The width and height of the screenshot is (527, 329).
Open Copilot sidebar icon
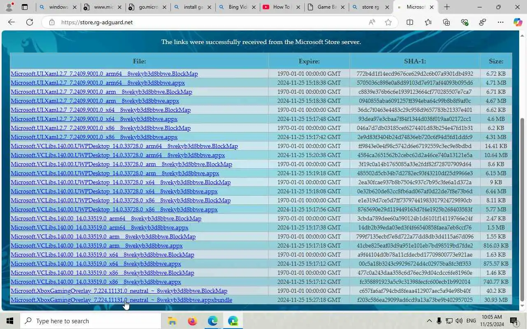[518, 22]
